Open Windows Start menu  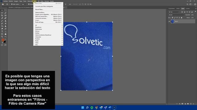[83, 108]
